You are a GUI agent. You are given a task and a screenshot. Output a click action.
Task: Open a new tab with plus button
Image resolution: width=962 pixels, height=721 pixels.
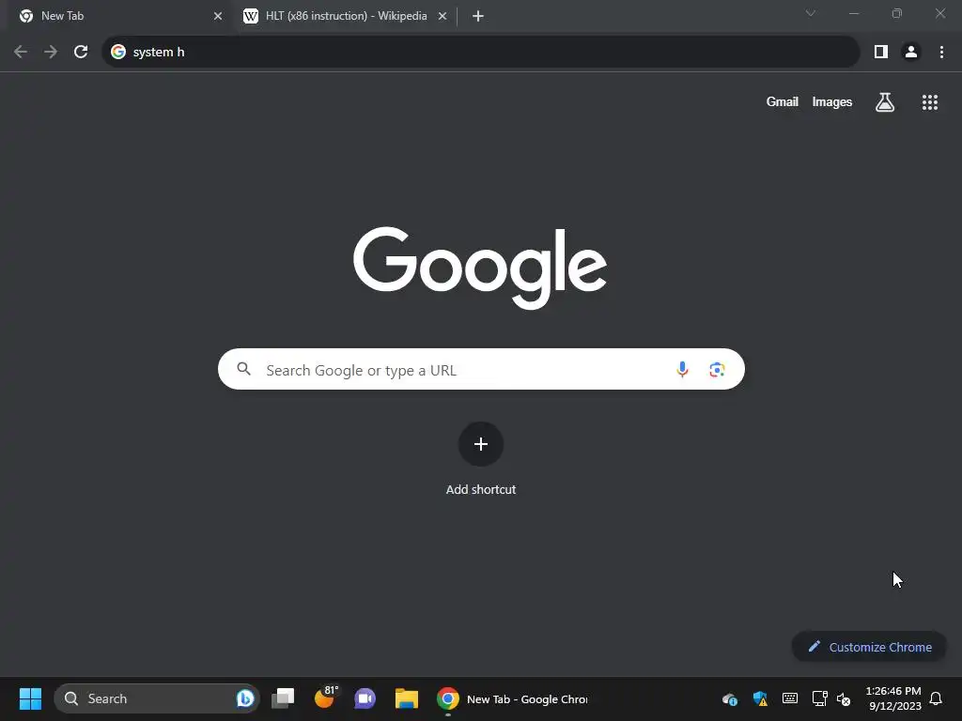click(478, 16)
